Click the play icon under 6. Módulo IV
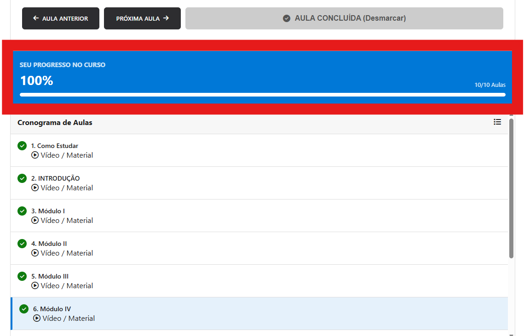This screenshot has height=336, width=524. click(37, 318)
